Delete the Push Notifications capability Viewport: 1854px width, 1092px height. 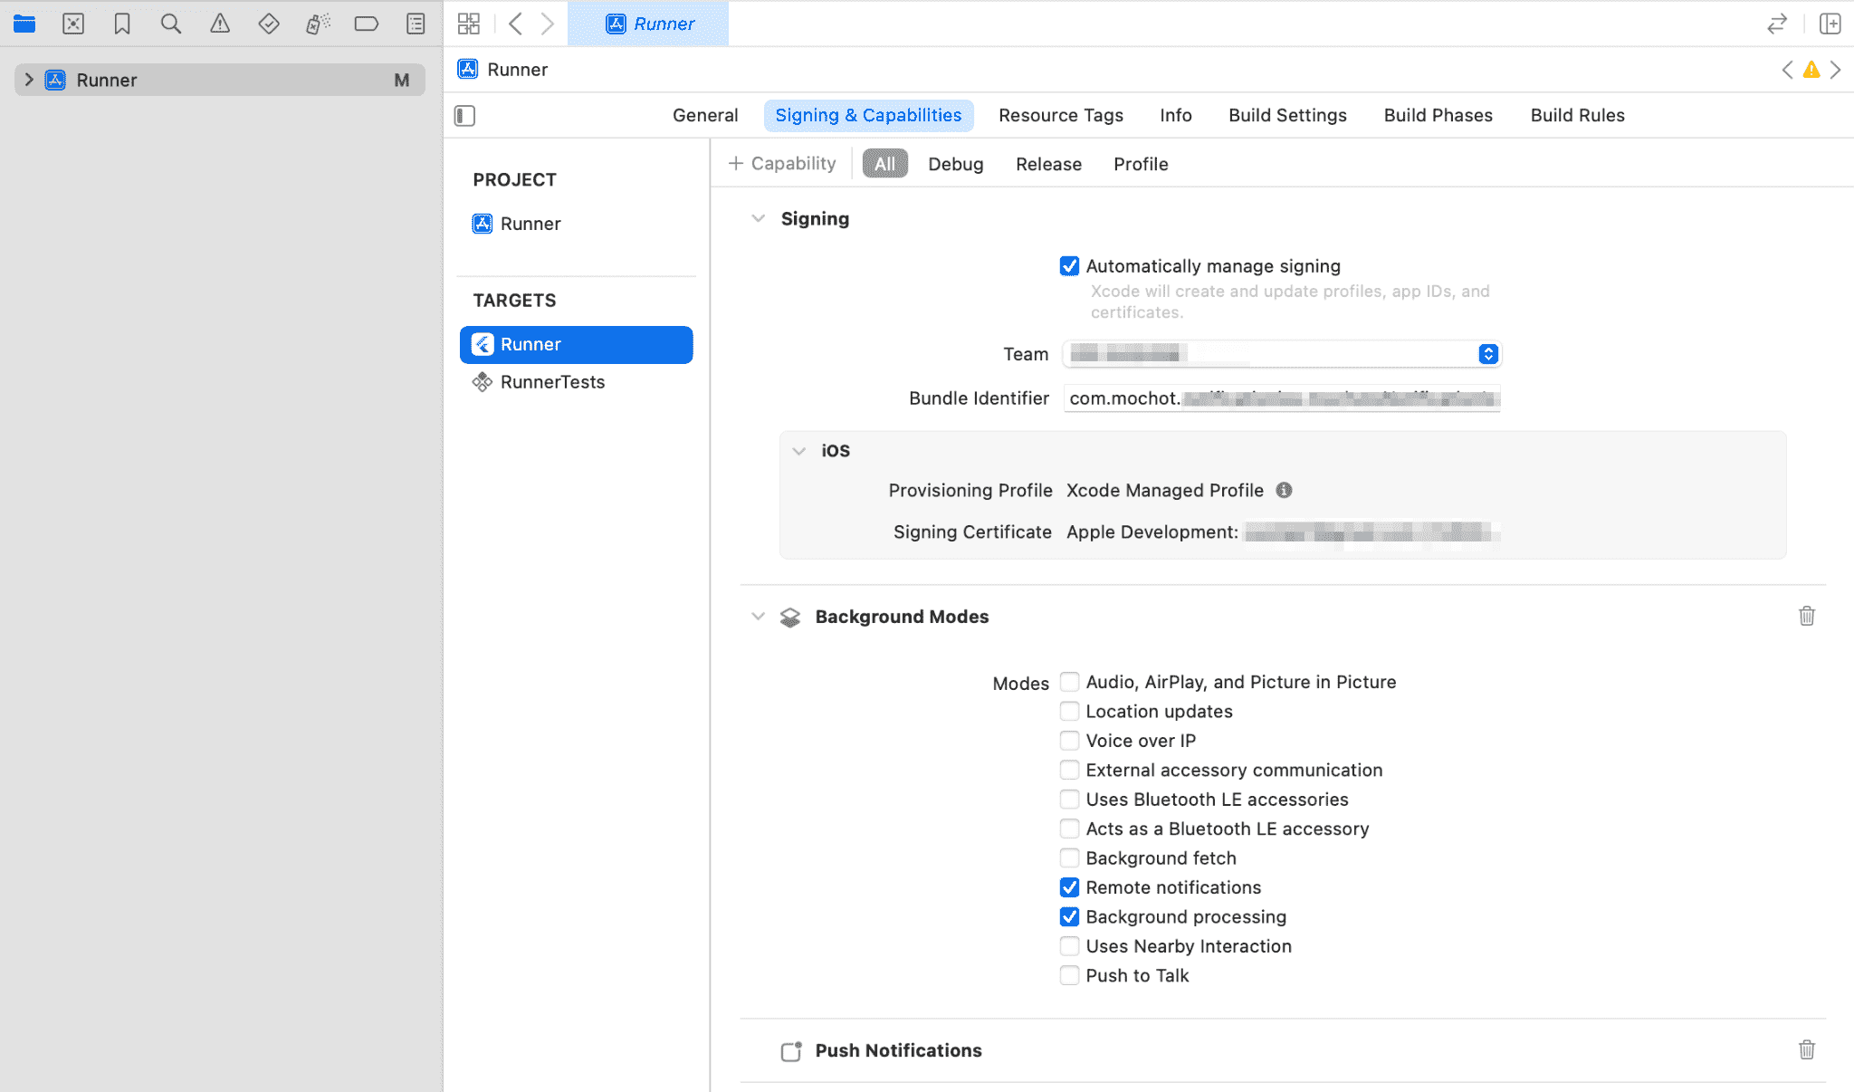tap(1807, 1049)
